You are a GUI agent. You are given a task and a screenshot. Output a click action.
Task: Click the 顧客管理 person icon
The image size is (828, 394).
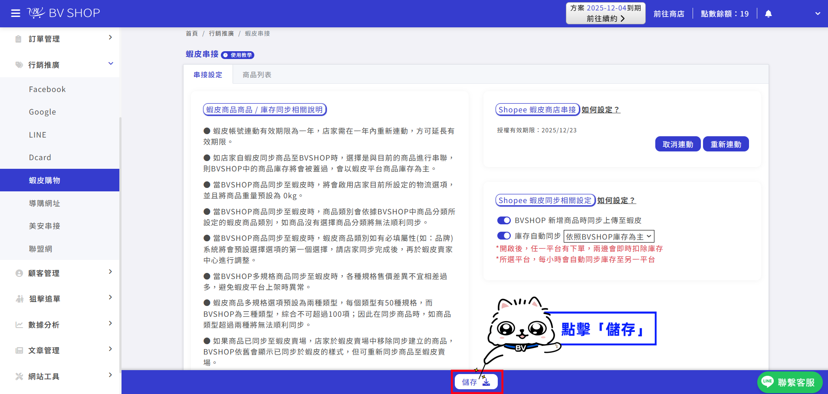tap(19, 273)
